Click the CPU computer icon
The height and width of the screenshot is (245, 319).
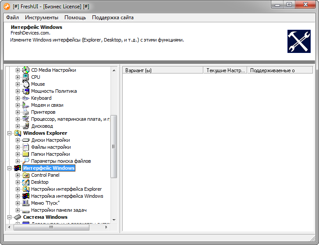(25, 77)
